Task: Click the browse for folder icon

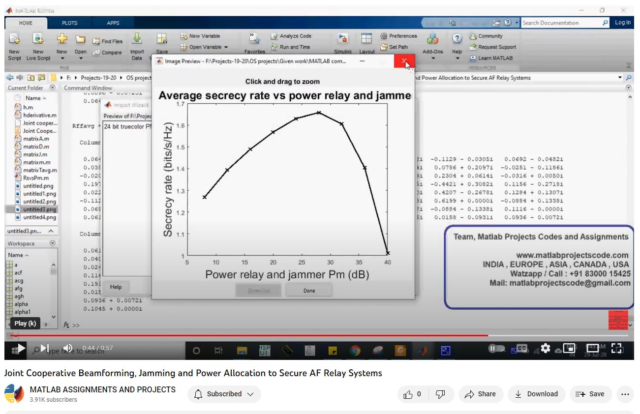Action: coord(41,78)
